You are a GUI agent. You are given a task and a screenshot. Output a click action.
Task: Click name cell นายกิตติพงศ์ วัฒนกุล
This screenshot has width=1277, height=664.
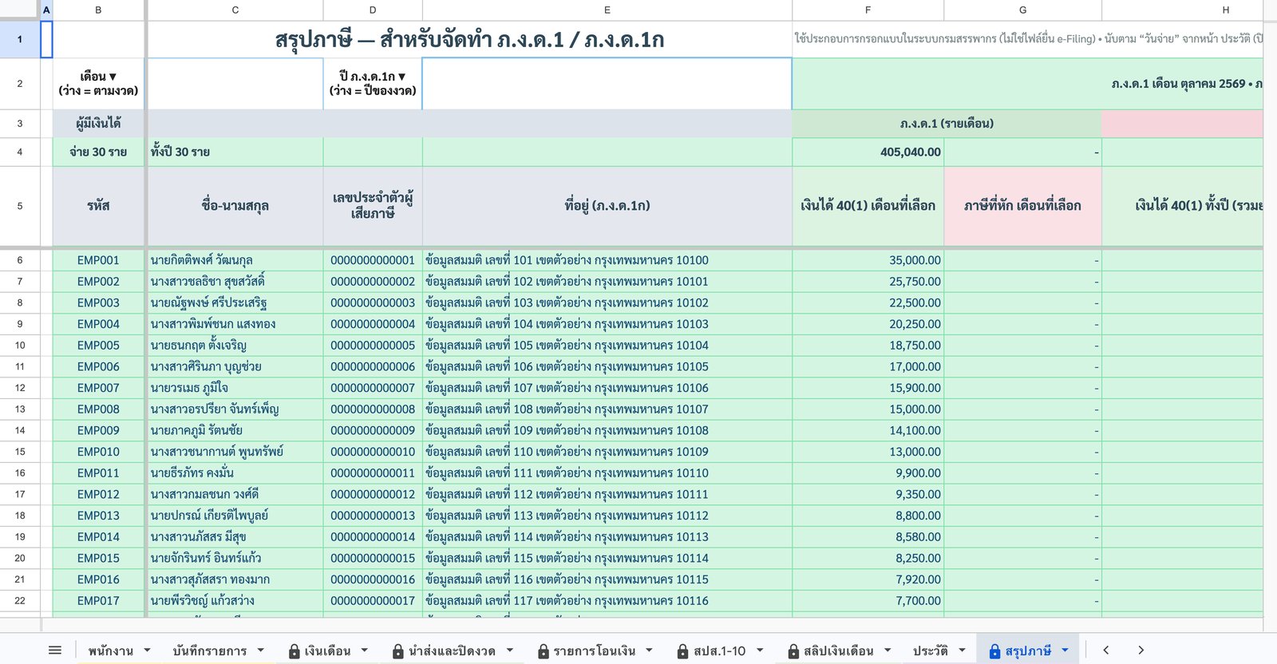(235, 260)
